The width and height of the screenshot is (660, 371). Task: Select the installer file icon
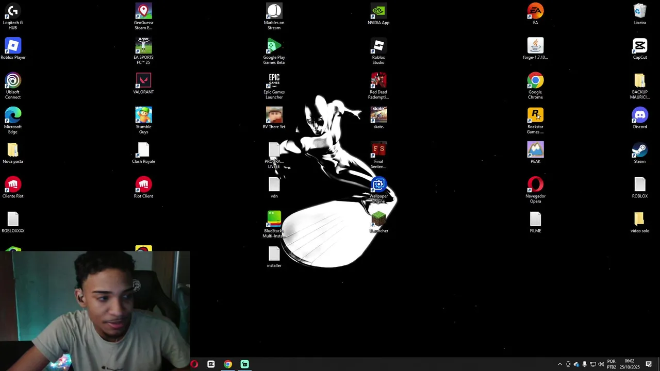point(274,257)
